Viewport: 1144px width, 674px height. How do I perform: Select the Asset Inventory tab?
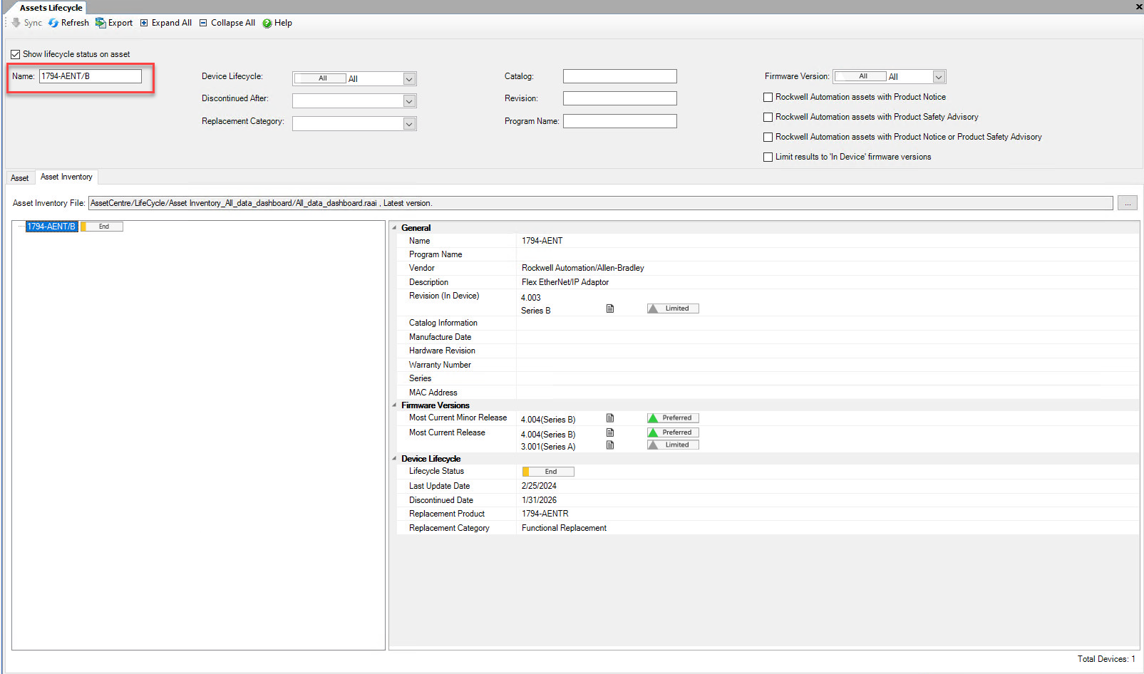click(x=66, y=177)
